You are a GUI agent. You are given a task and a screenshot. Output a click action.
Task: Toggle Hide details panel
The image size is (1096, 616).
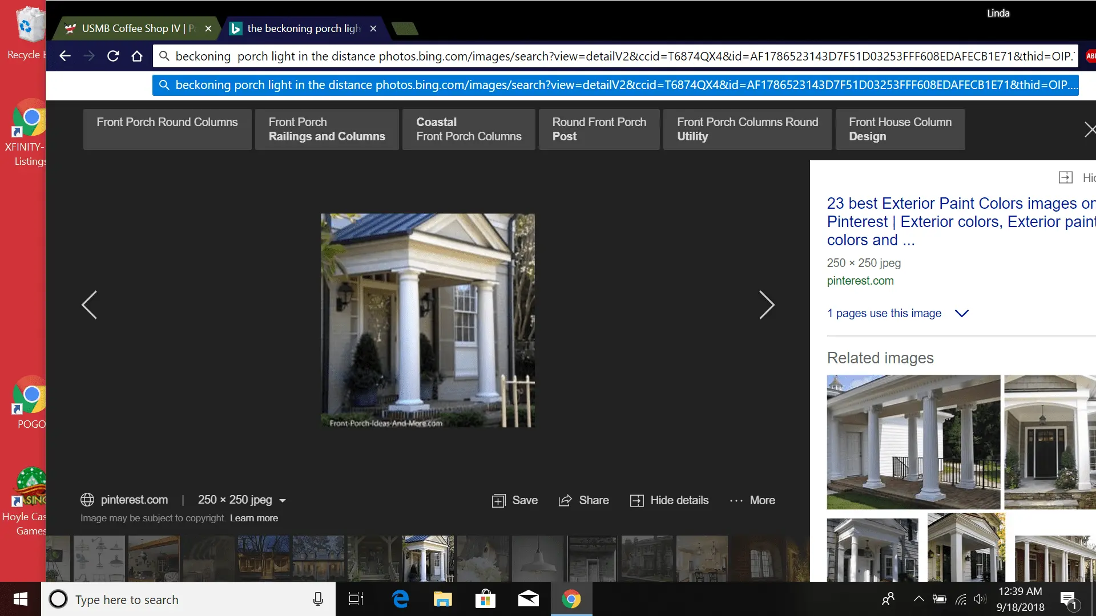[670, 500]
